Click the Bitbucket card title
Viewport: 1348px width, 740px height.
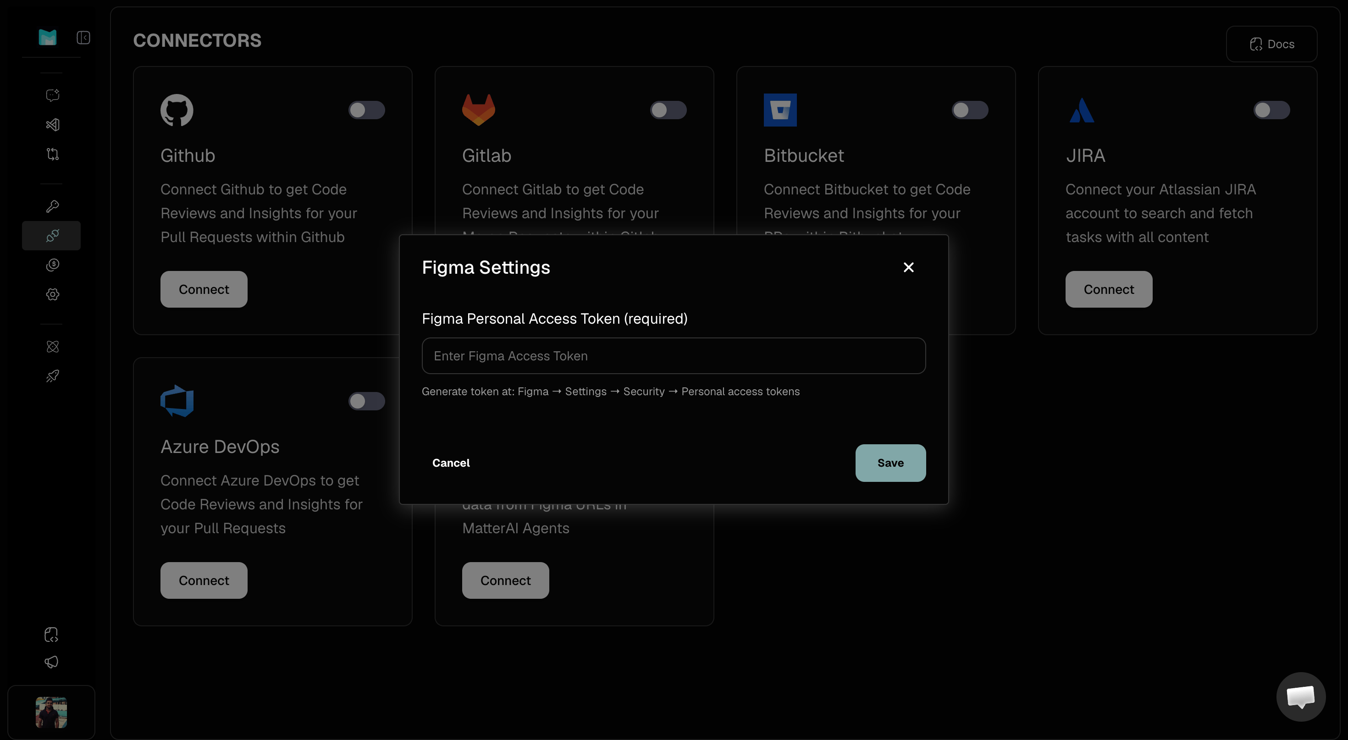pyautogui.click(x=804, y=155)
